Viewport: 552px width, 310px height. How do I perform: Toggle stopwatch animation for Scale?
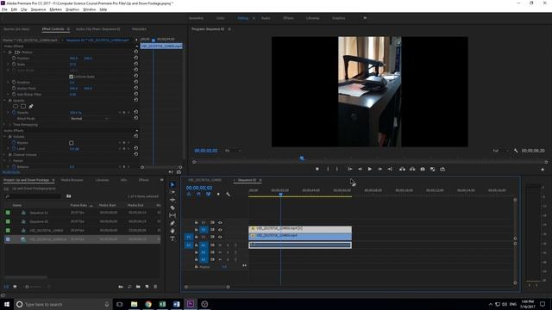point(14,65)
